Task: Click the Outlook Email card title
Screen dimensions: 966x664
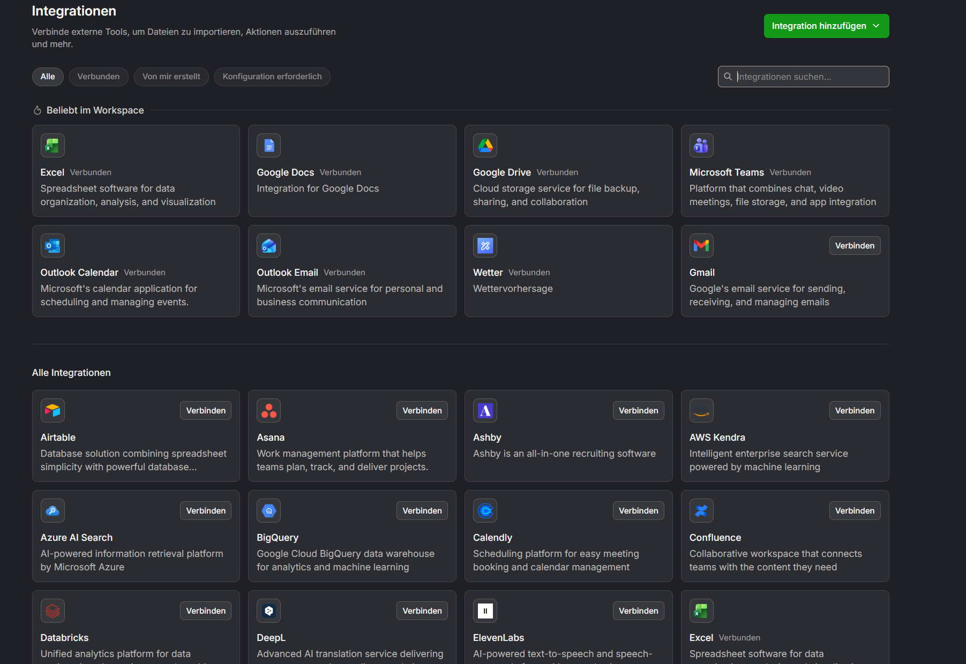Action: [x=287, y=273]
